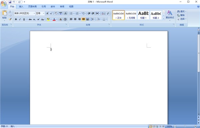Open the Change Case (Aa) dropdown
200x128 pixels.
(x=43, y=19)
